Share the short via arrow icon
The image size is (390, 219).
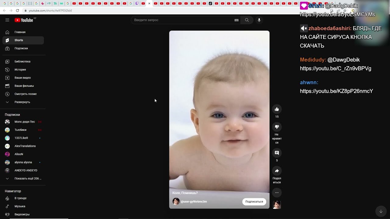point(277,171)
